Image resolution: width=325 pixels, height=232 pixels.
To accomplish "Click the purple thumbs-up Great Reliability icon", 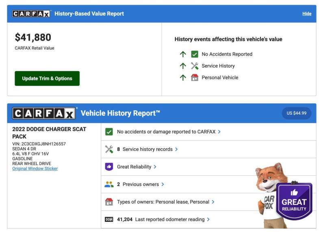I will tap(109, 167).
